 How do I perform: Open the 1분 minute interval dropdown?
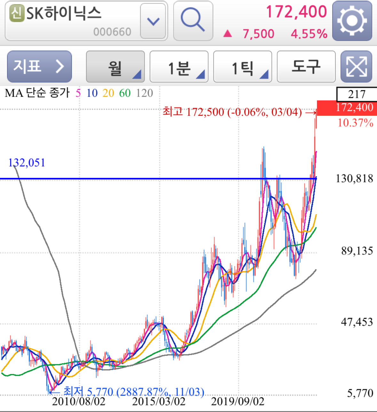pyautogui.click(x=178, y=66)
